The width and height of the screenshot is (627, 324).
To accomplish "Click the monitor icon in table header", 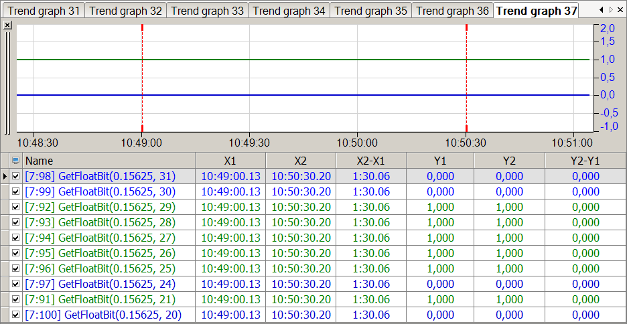I will (16, 161).
